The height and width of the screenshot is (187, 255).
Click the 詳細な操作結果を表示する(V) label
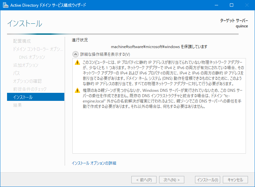tap(105, 54)
